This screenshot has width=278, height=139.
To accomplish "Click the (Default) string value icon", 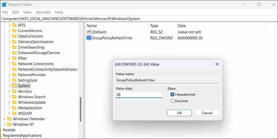I will [x=89, y=32].
